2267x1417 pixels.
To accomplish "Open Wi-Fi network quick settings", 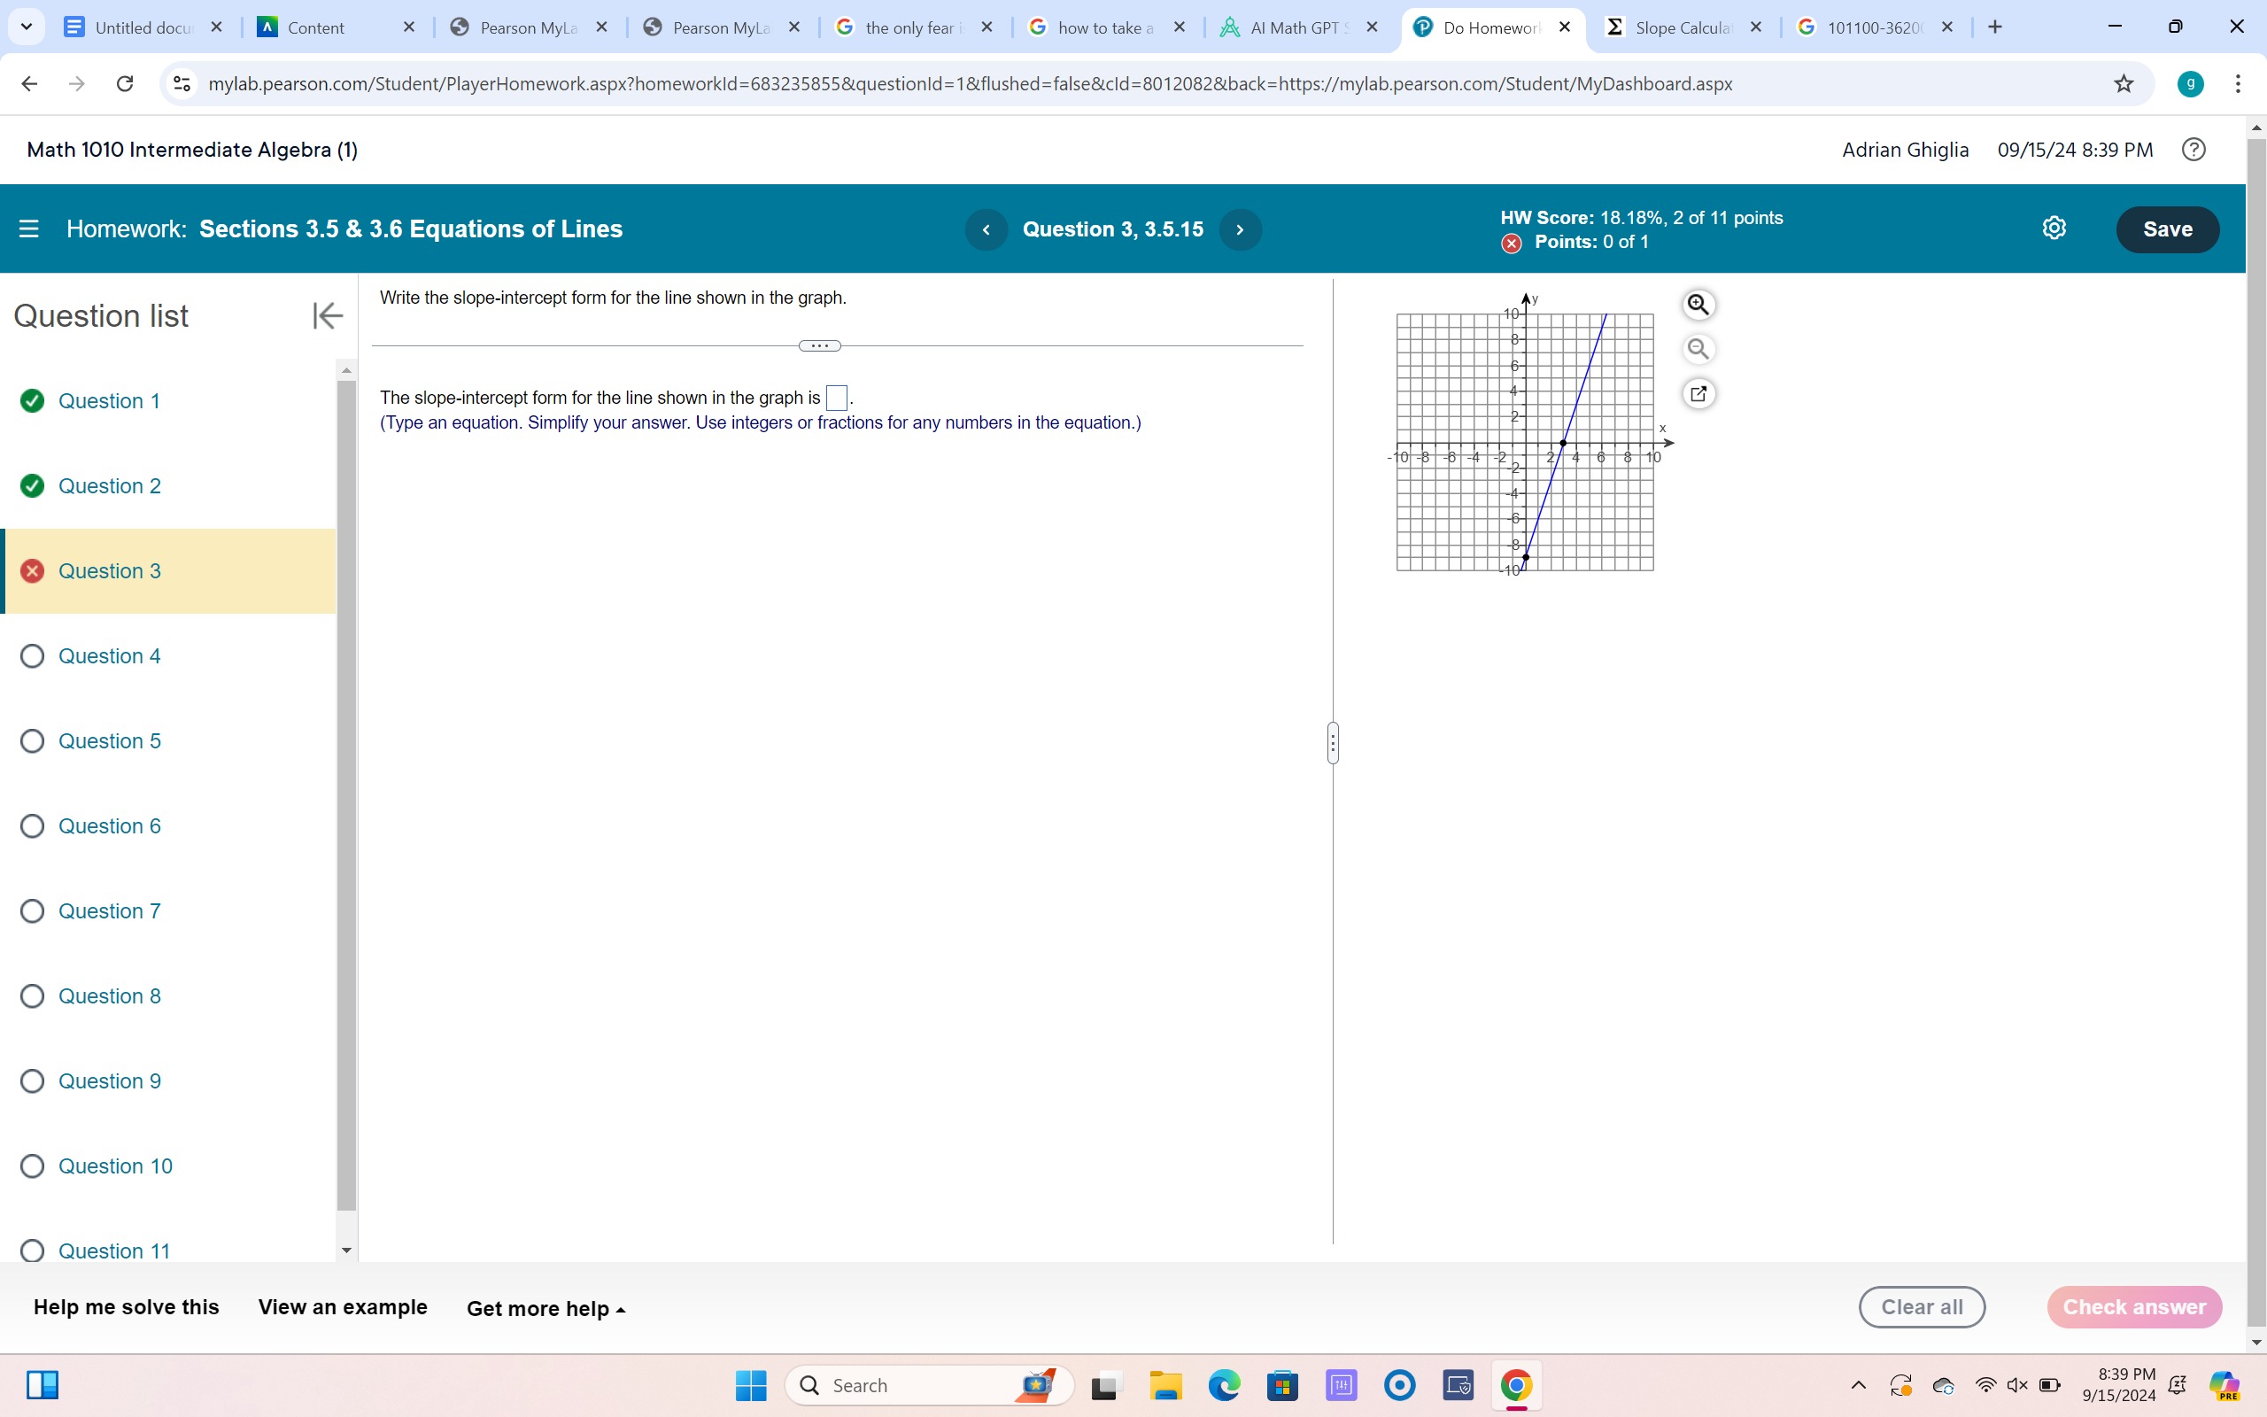I will pos(1985,1385).
